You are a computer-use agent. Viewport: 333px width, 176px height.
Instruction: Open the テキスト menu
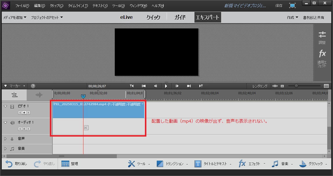(x=100, y=6)
